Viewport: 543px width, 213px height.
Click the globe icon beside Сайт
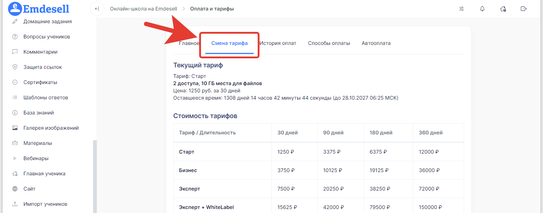pyautogui.click(x=15, y=189)
